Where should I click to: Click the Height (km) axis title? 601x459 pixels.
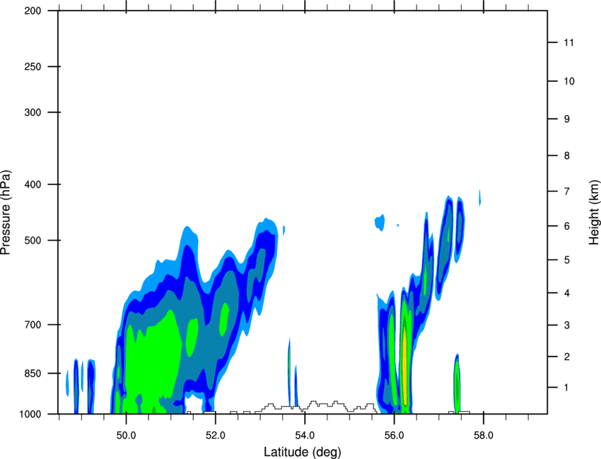(594, 213)
